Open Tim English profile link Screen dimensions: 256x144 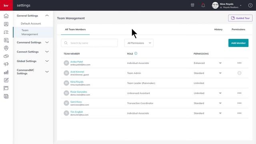(x=76, y=112)
